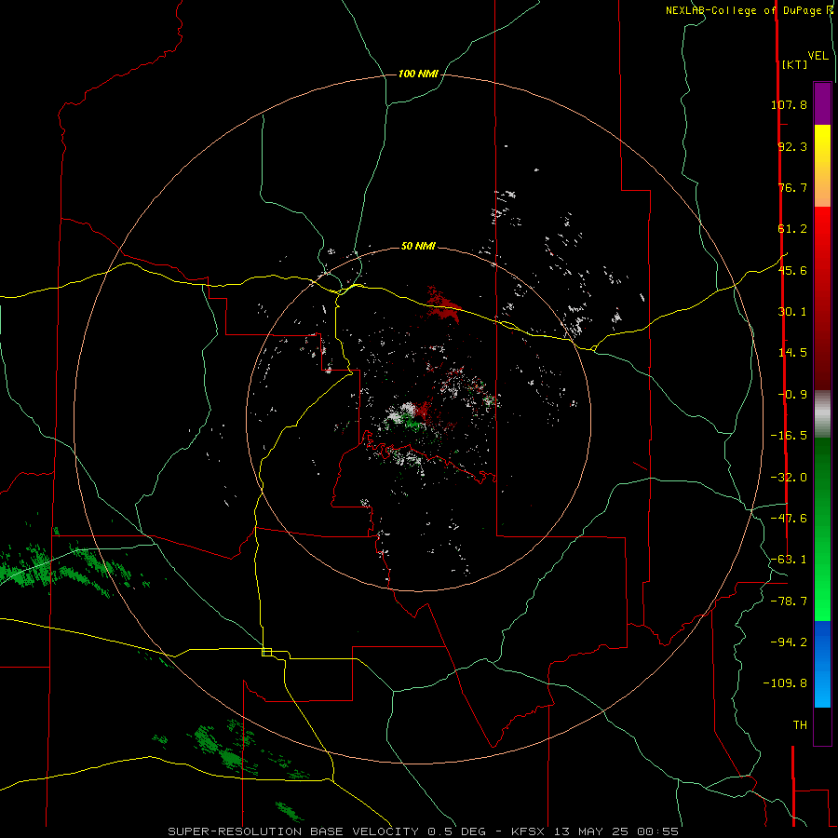Viewport: 838px width, 838px height.
Task: Select the 100 NMI range ring label
Action: [x=418, y=74]
